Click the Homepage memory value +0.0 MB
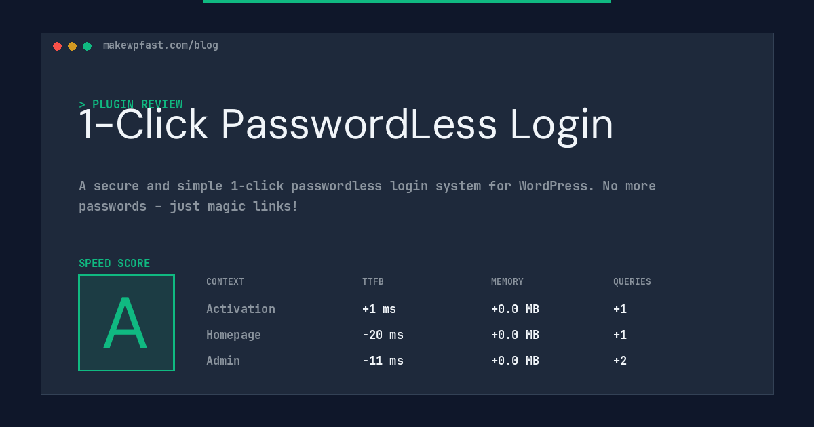 click(x=515, y=335)
